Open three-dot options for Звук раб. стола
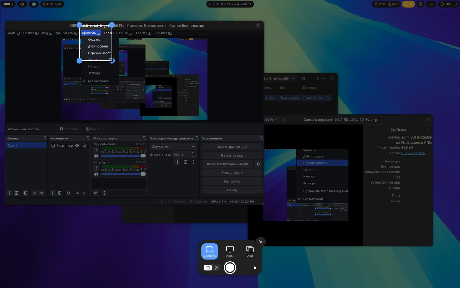 coord(96,150)
